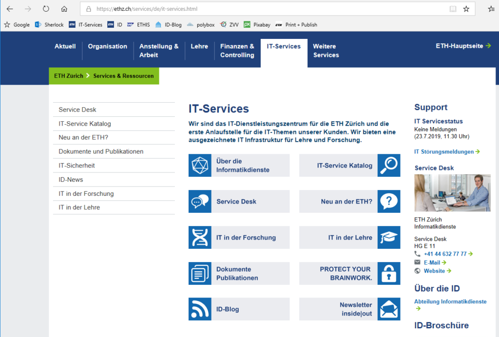Click the phone icon beside the number
The height and width of the screenshot is (337, 499).
point(417,254)
